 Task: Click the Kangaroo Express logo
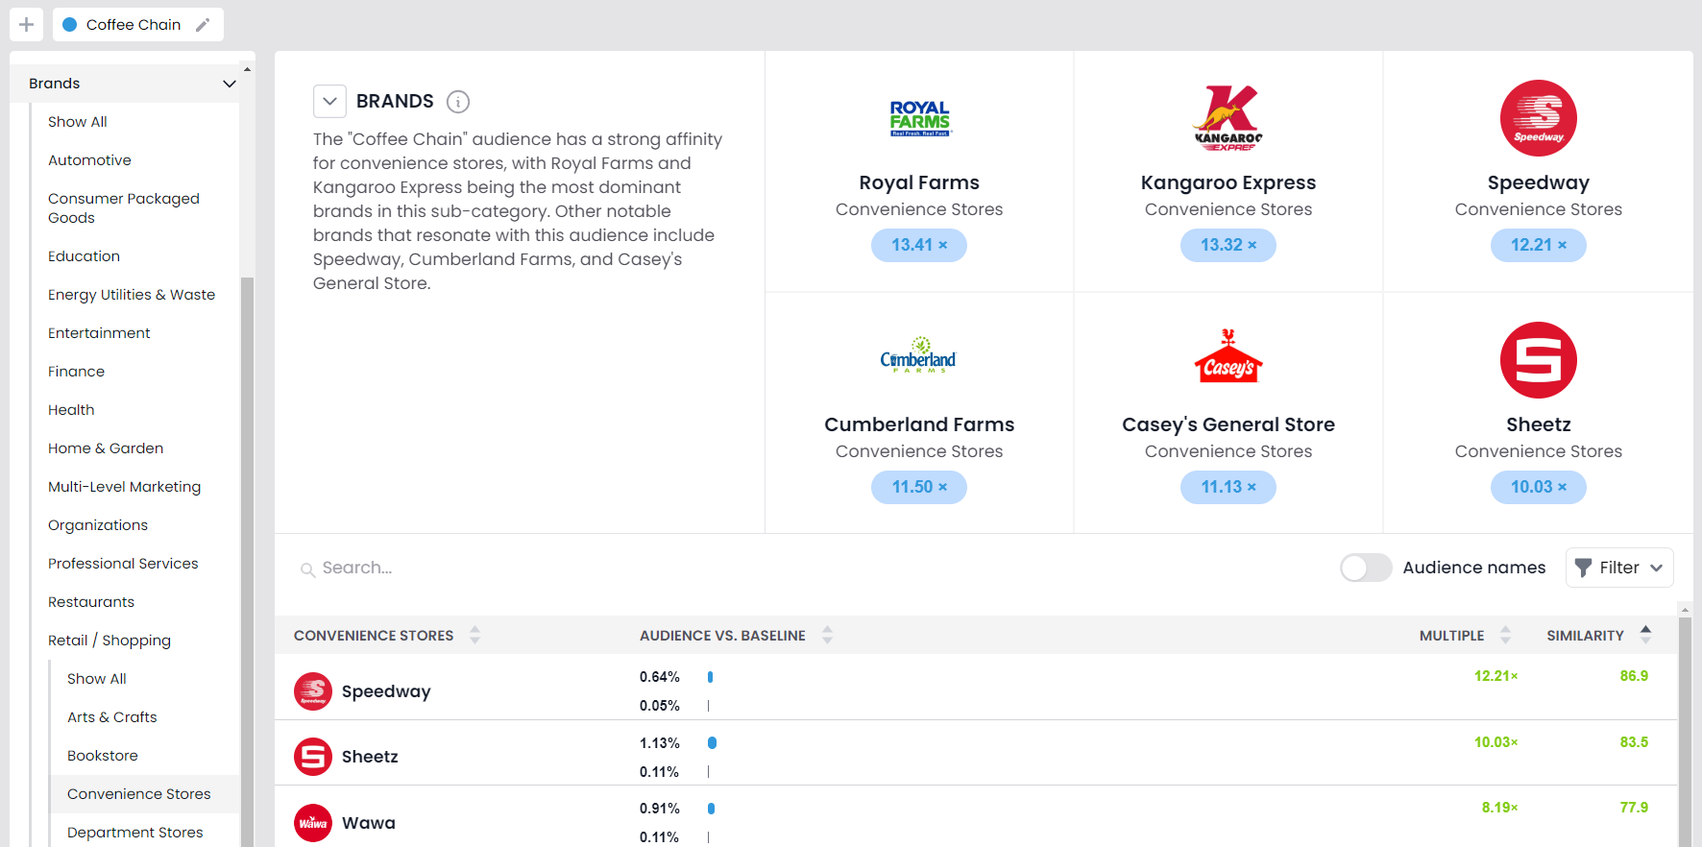pos(1228,118)
